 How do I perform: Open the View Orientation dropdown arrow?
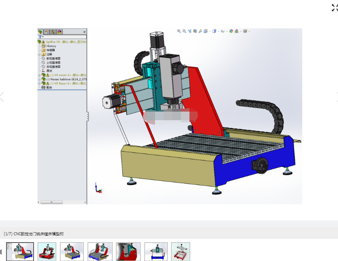pos(210,31)
